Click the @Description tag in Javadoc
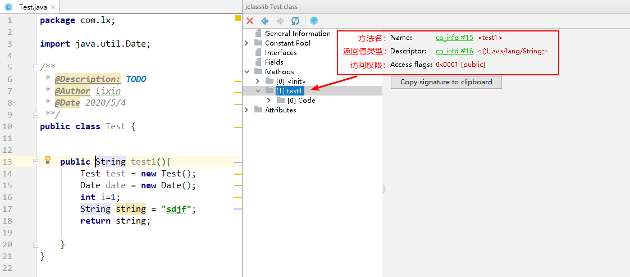This screenshot has width=630, height=277. (88, 79)
